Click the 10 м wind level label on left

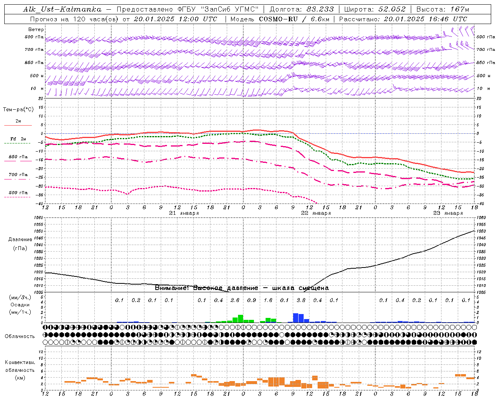click(37, 89)
